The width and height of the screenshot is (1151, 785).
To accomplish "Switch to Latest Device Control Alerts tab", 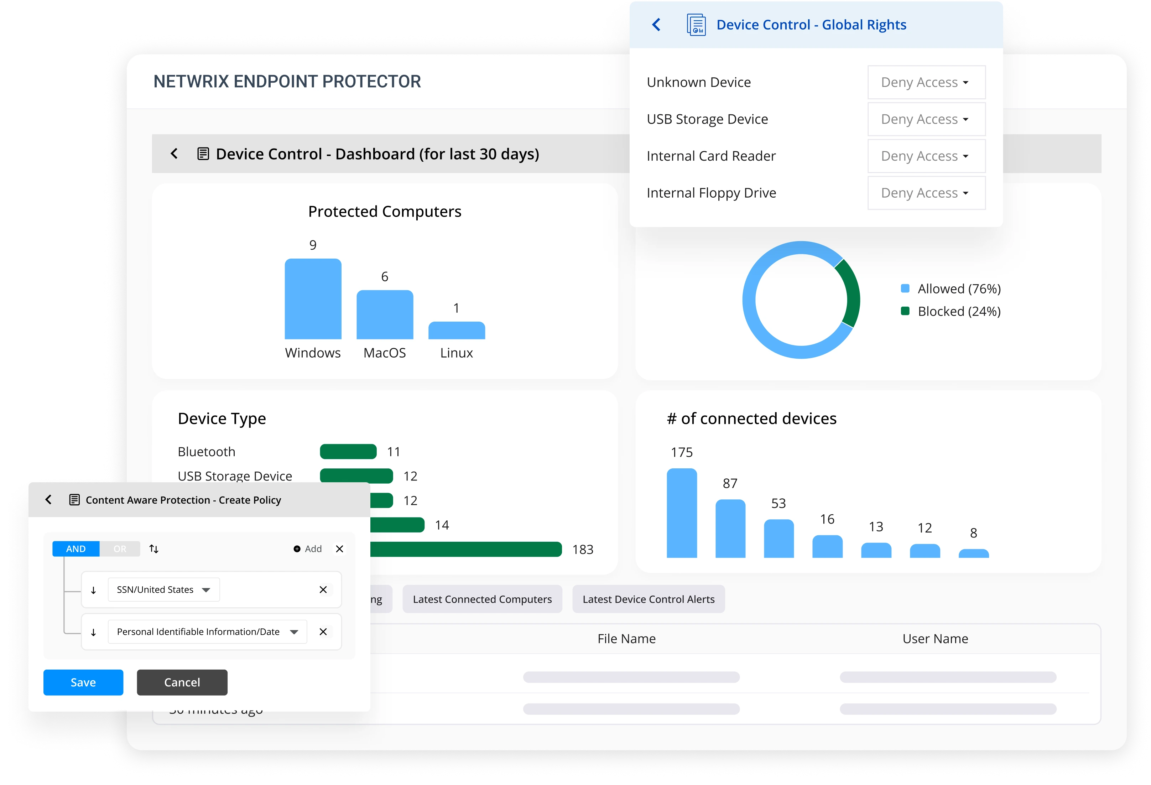I will 648,599.
